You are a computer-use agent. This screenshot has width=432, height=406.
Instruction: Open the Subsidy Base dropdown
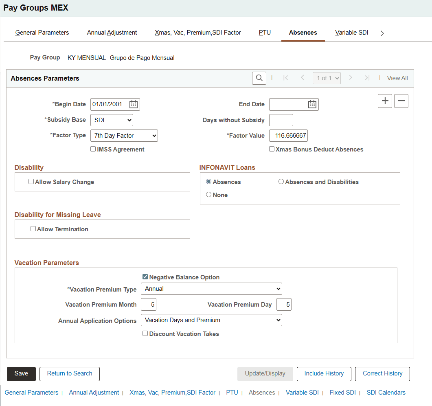(112, 120)
